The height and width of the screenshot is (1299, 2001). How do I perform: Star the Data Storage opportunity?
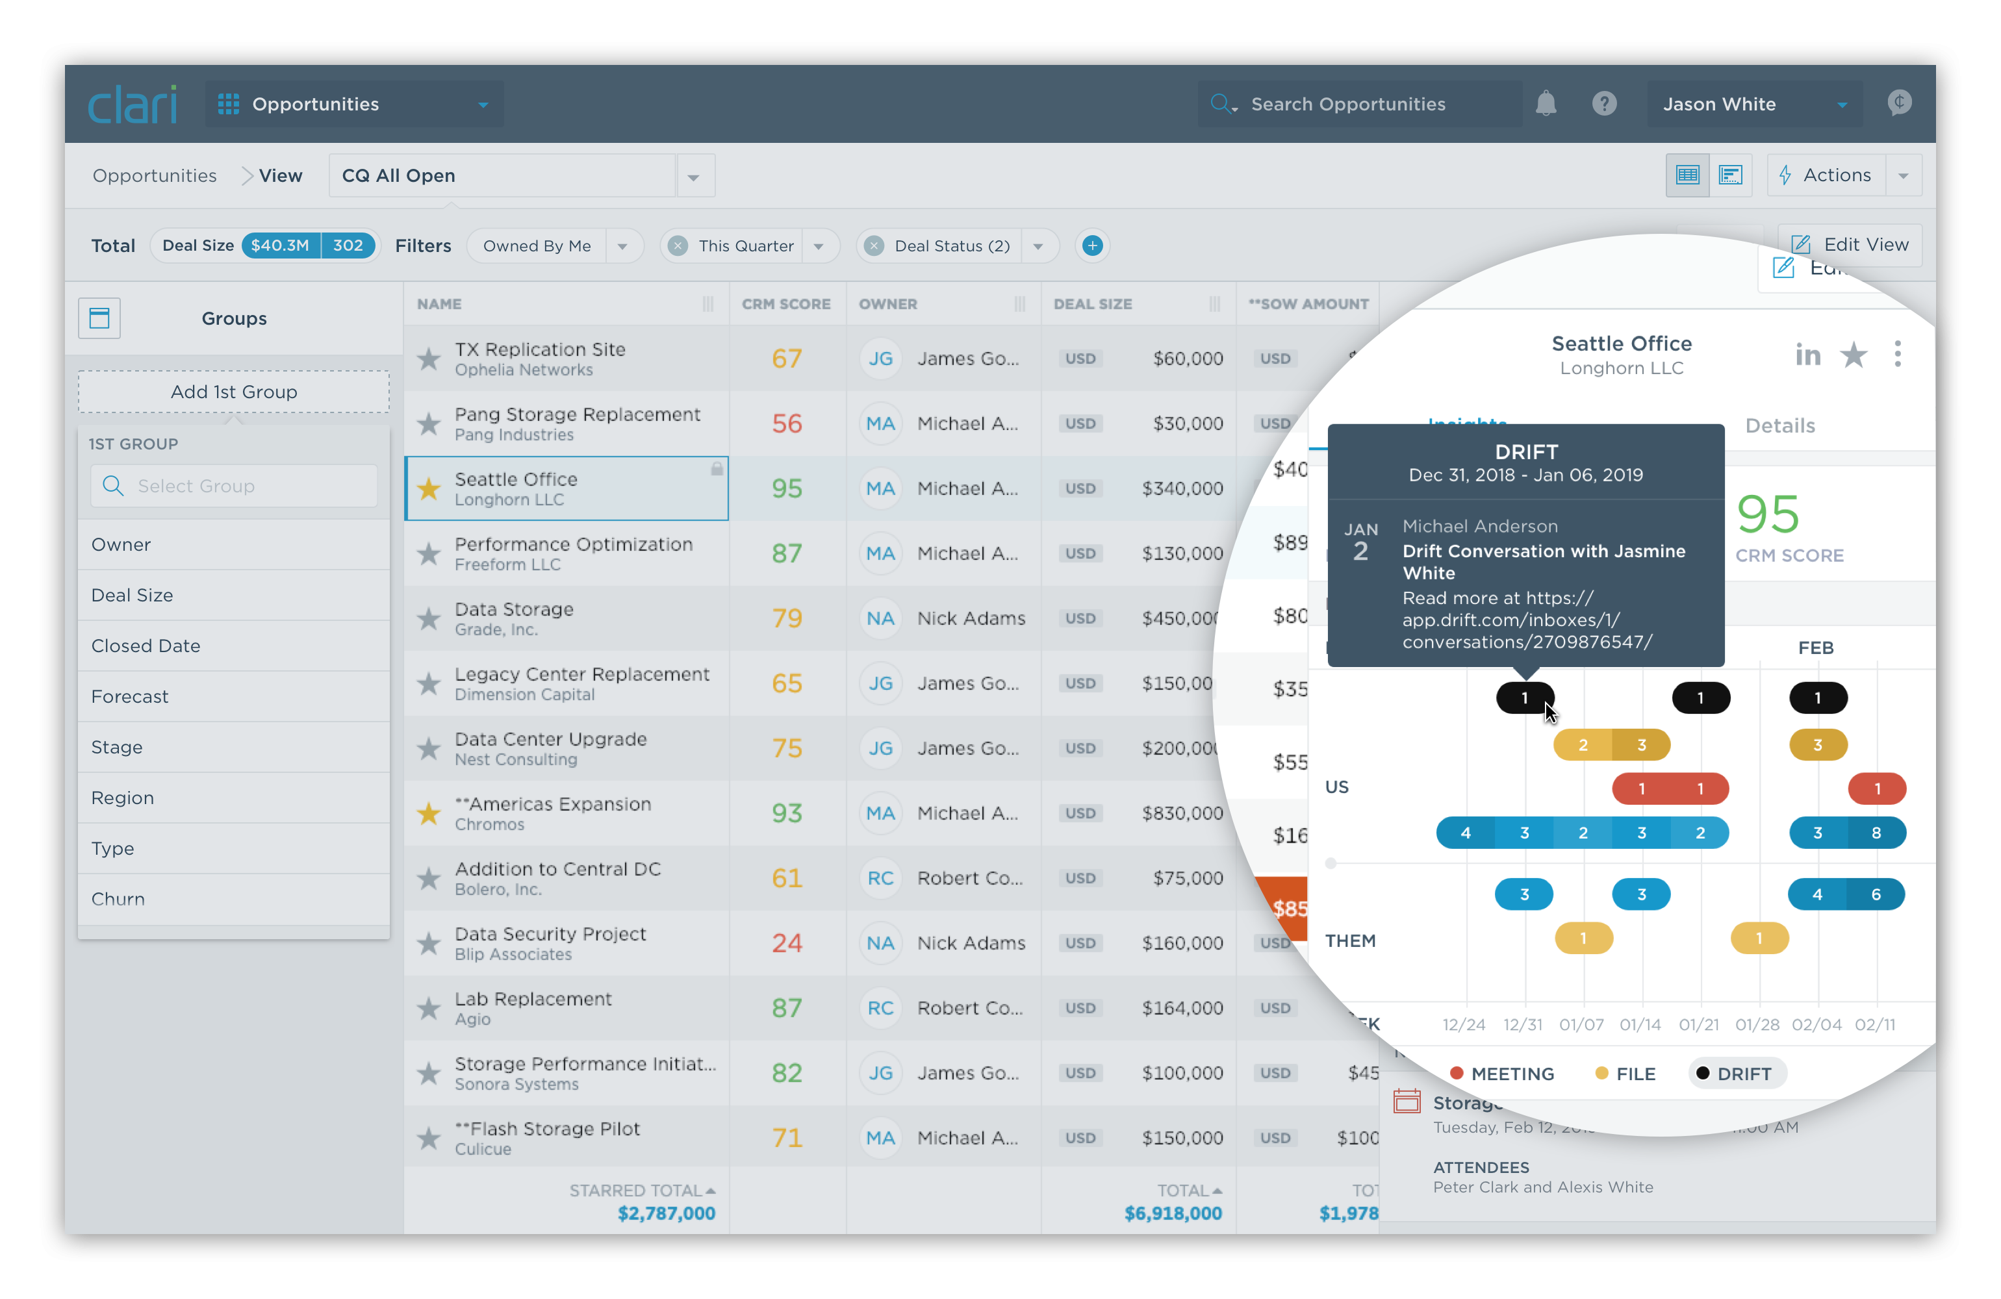tap(429, 619)
